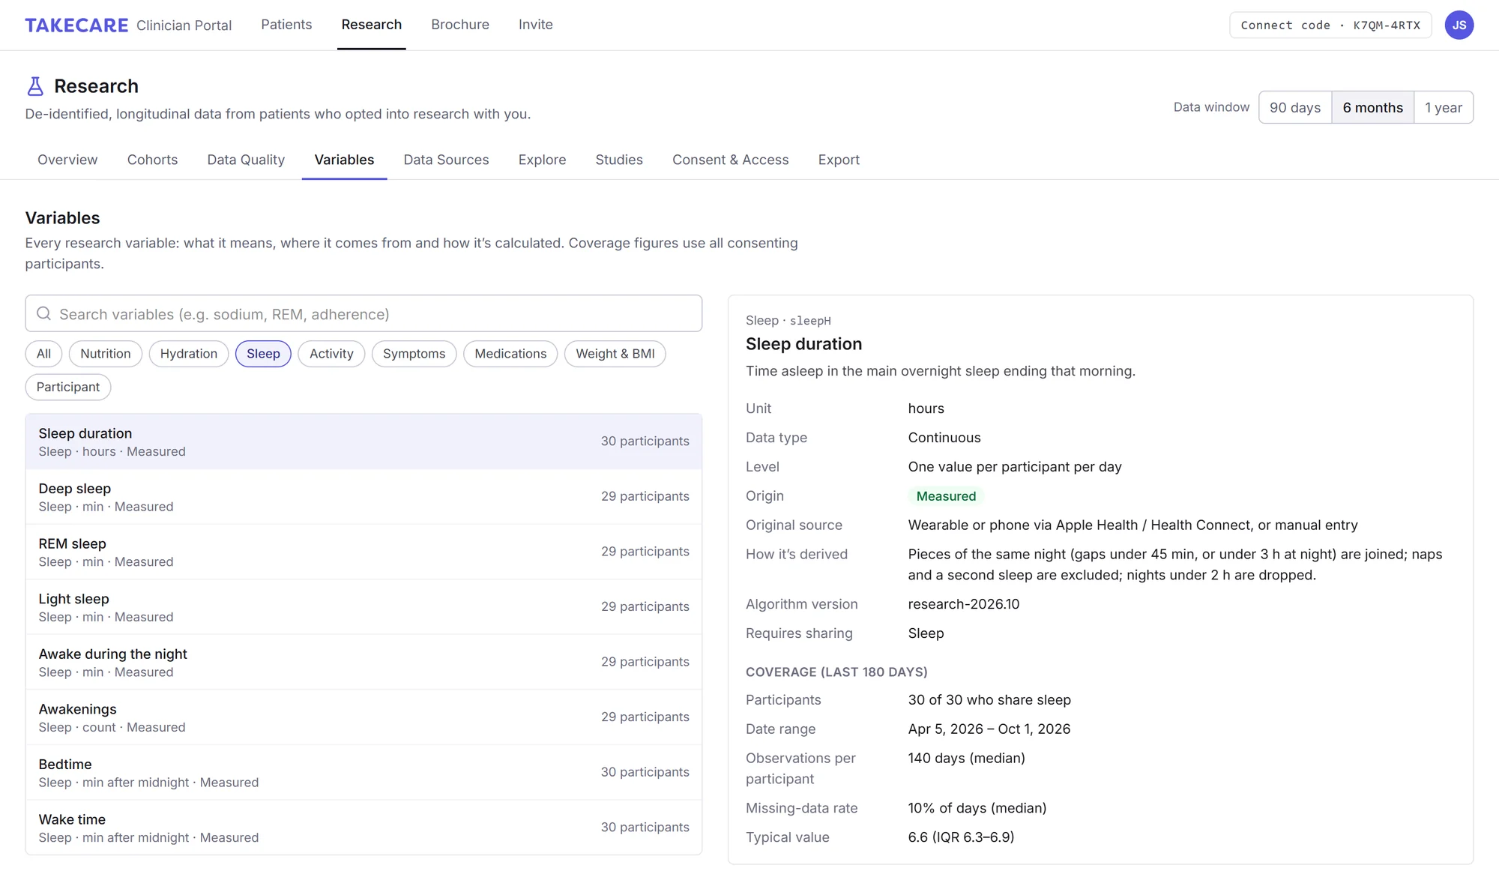Filter variables by Hydration
1499x895 pixels.
(x=189, y=354)
